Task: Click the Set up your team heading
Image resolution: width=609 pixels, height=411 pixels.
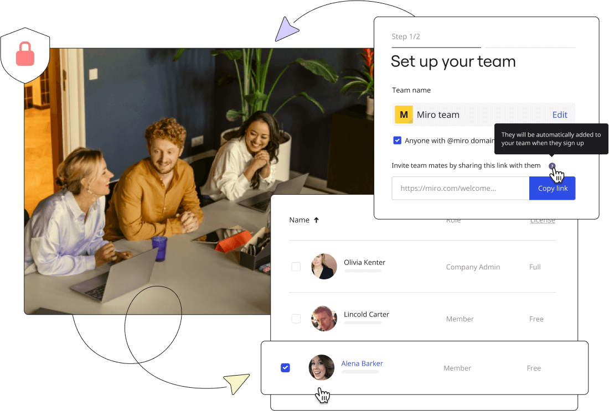Action: [453, 61]
